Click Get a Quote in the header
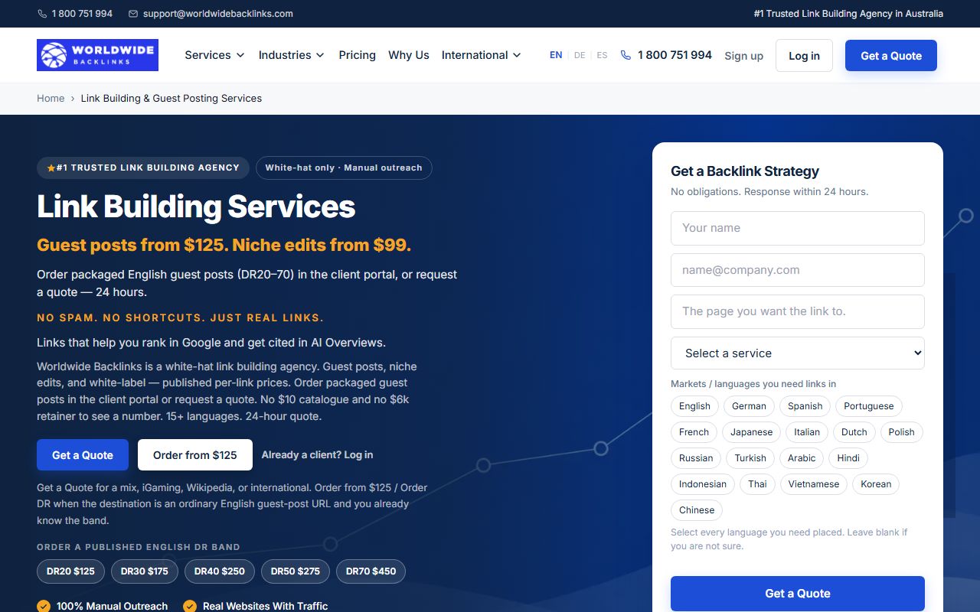 (x=891, y=56)
